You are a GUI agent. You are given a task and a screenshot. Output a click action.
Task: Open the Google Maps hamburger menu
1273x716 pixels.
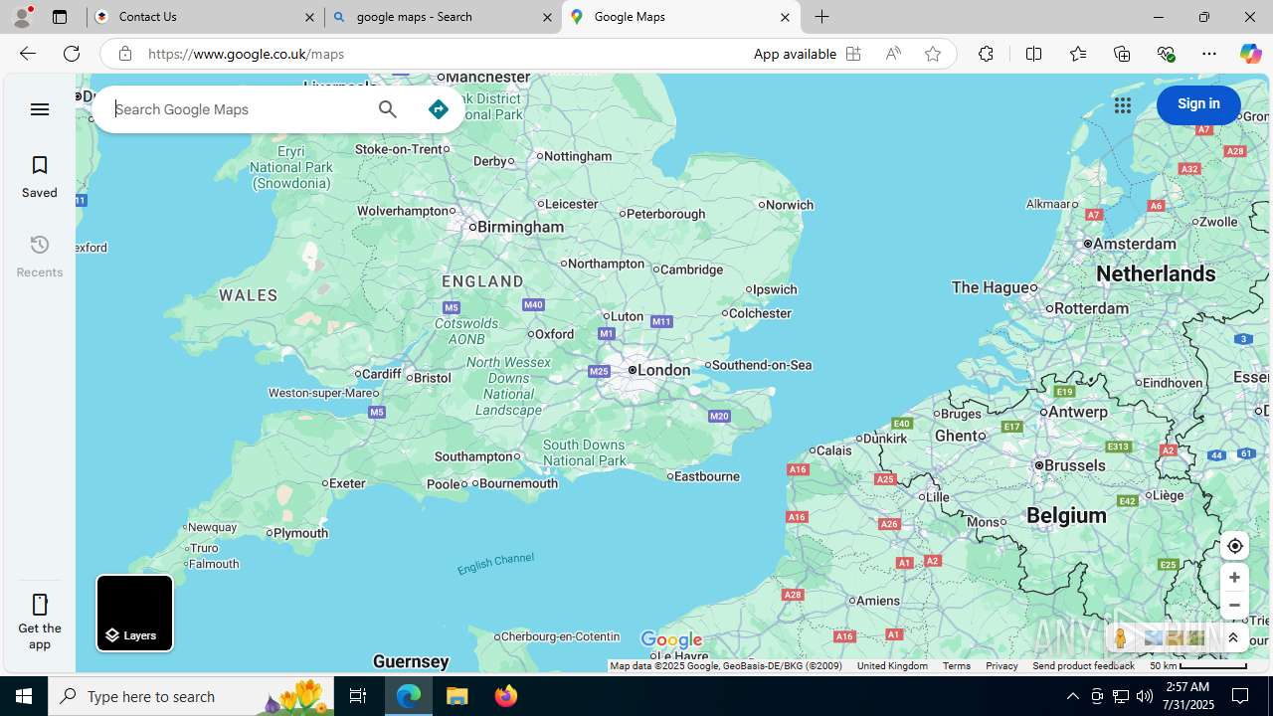pyautogui.click(x=40, y=109)
